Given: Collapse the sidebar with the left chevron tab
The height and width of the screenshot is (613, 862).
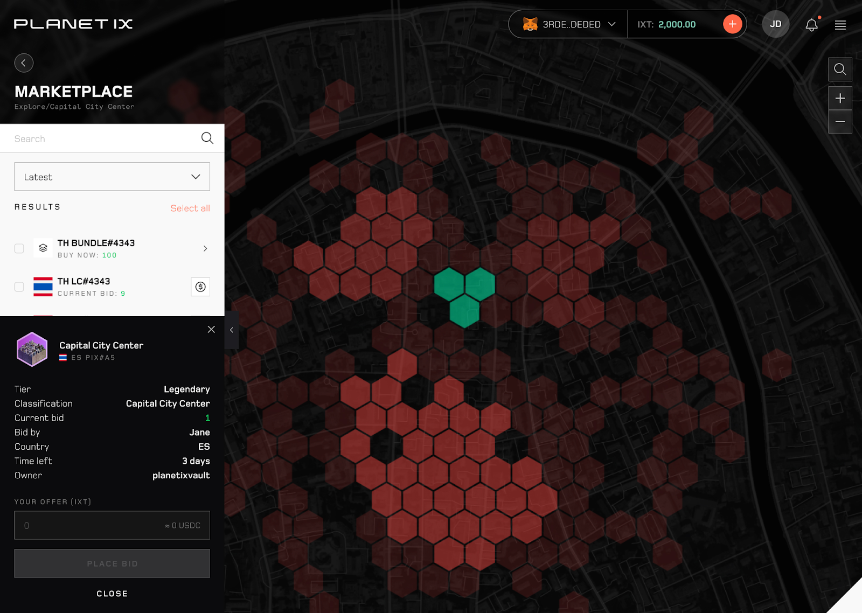Looking at the screenshot, I should (x=232, y=330).
